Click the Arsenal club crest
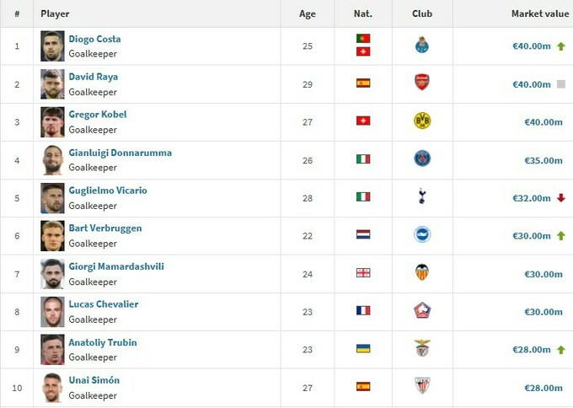The width and height of the screenshot is (573, 408). (x=422, y=83)
